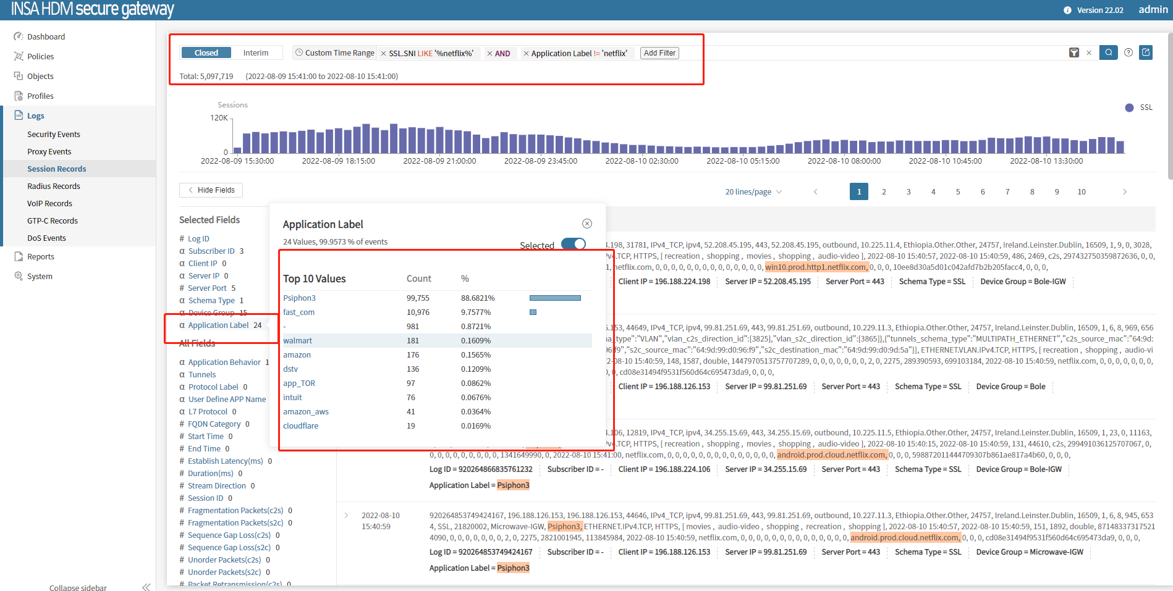
Task: Open Radius Records log menu
Action: tap(54, 186)
